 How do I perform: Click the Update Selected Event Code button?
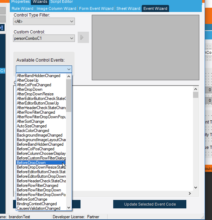pyautogui.click(x=150, y=204)
